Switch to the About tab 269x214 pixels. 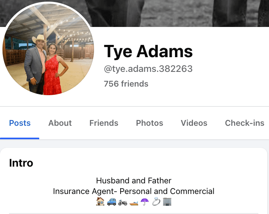60,123
